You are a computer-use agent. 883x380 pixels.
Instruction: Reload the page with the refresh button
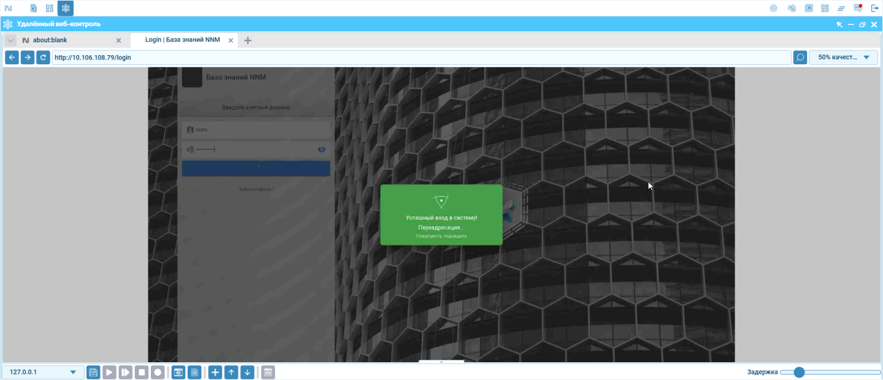coord(43,58)
